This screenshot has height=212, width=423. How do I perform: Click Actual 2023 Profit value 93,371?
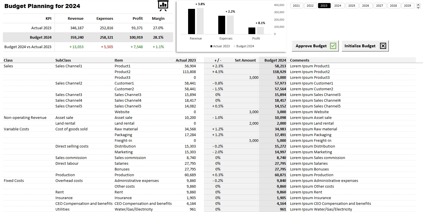click(x=137, y=28)
